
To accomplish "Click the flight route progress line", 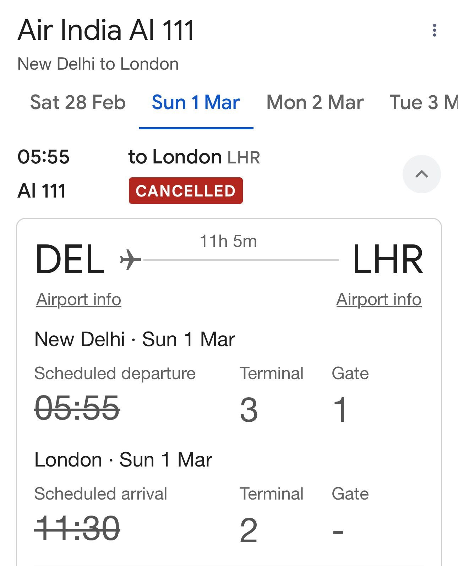I will click(241, 260).
